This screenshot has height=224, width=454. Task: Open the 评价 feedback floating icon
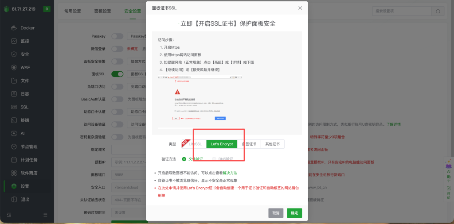click(x=449, y=193)
